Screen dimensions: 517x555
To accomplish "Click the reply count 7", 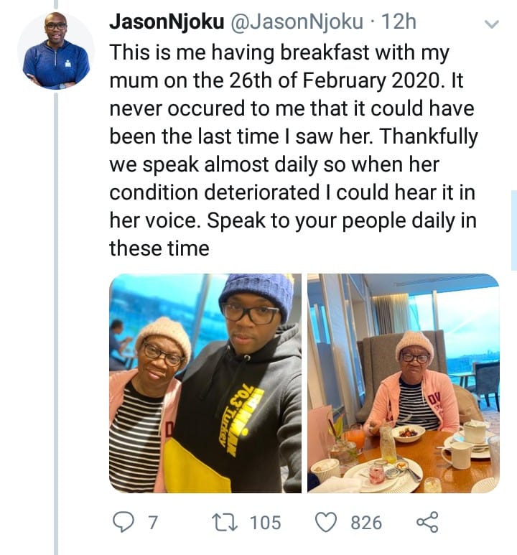I will [x=152, y=523].
